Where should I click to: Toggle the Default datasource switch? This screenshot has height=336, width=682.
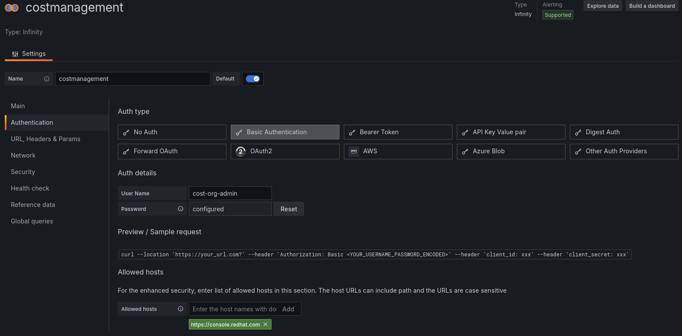252,79
